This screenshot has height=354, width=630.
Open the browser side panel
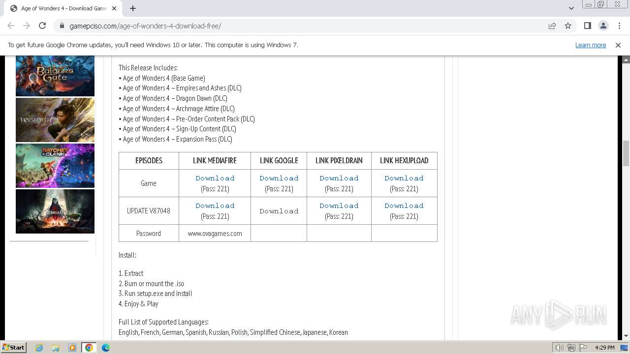(x=587, y=26)
